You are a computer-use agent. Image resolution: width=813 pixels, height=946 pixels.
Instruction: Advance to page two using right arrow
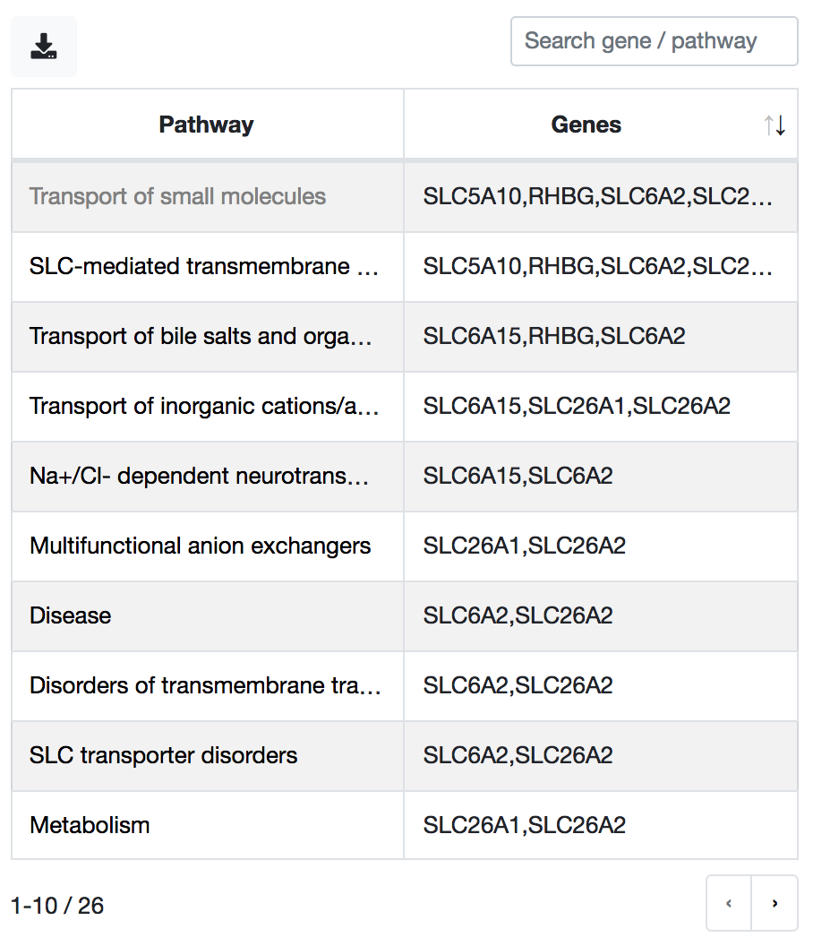point(774,903)
